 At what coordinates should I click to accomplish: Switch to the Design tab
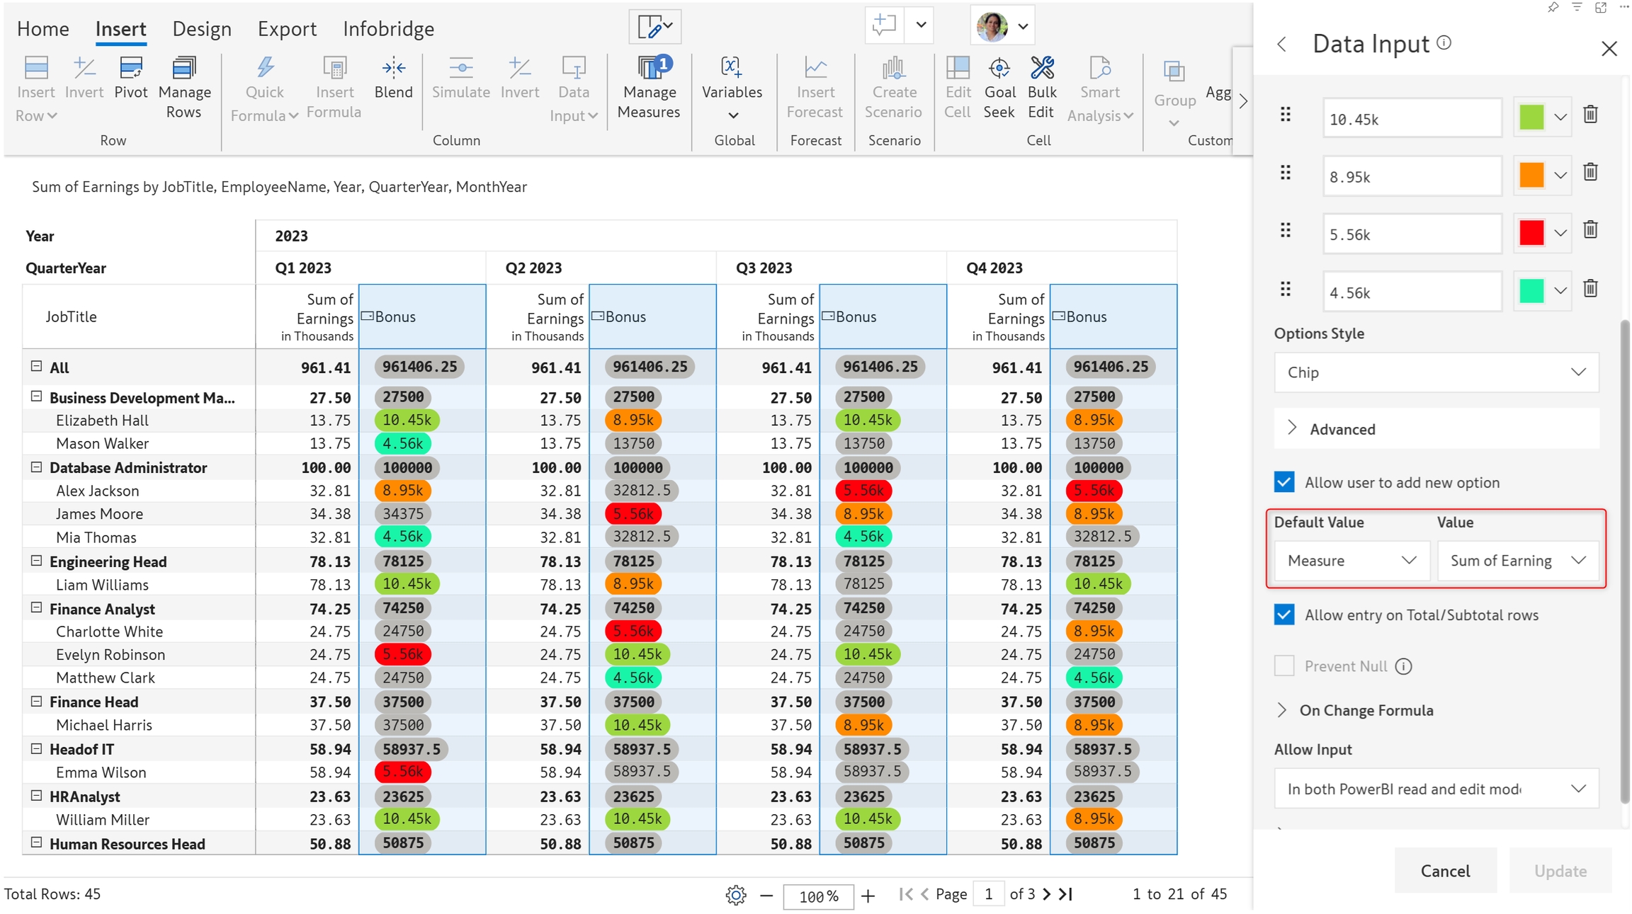pos(202,29)
